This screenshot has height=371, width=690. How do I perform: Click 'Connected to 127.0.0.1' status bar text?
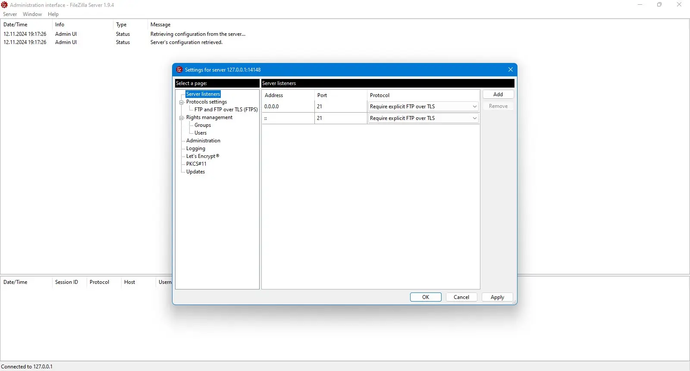pos(27,367)
